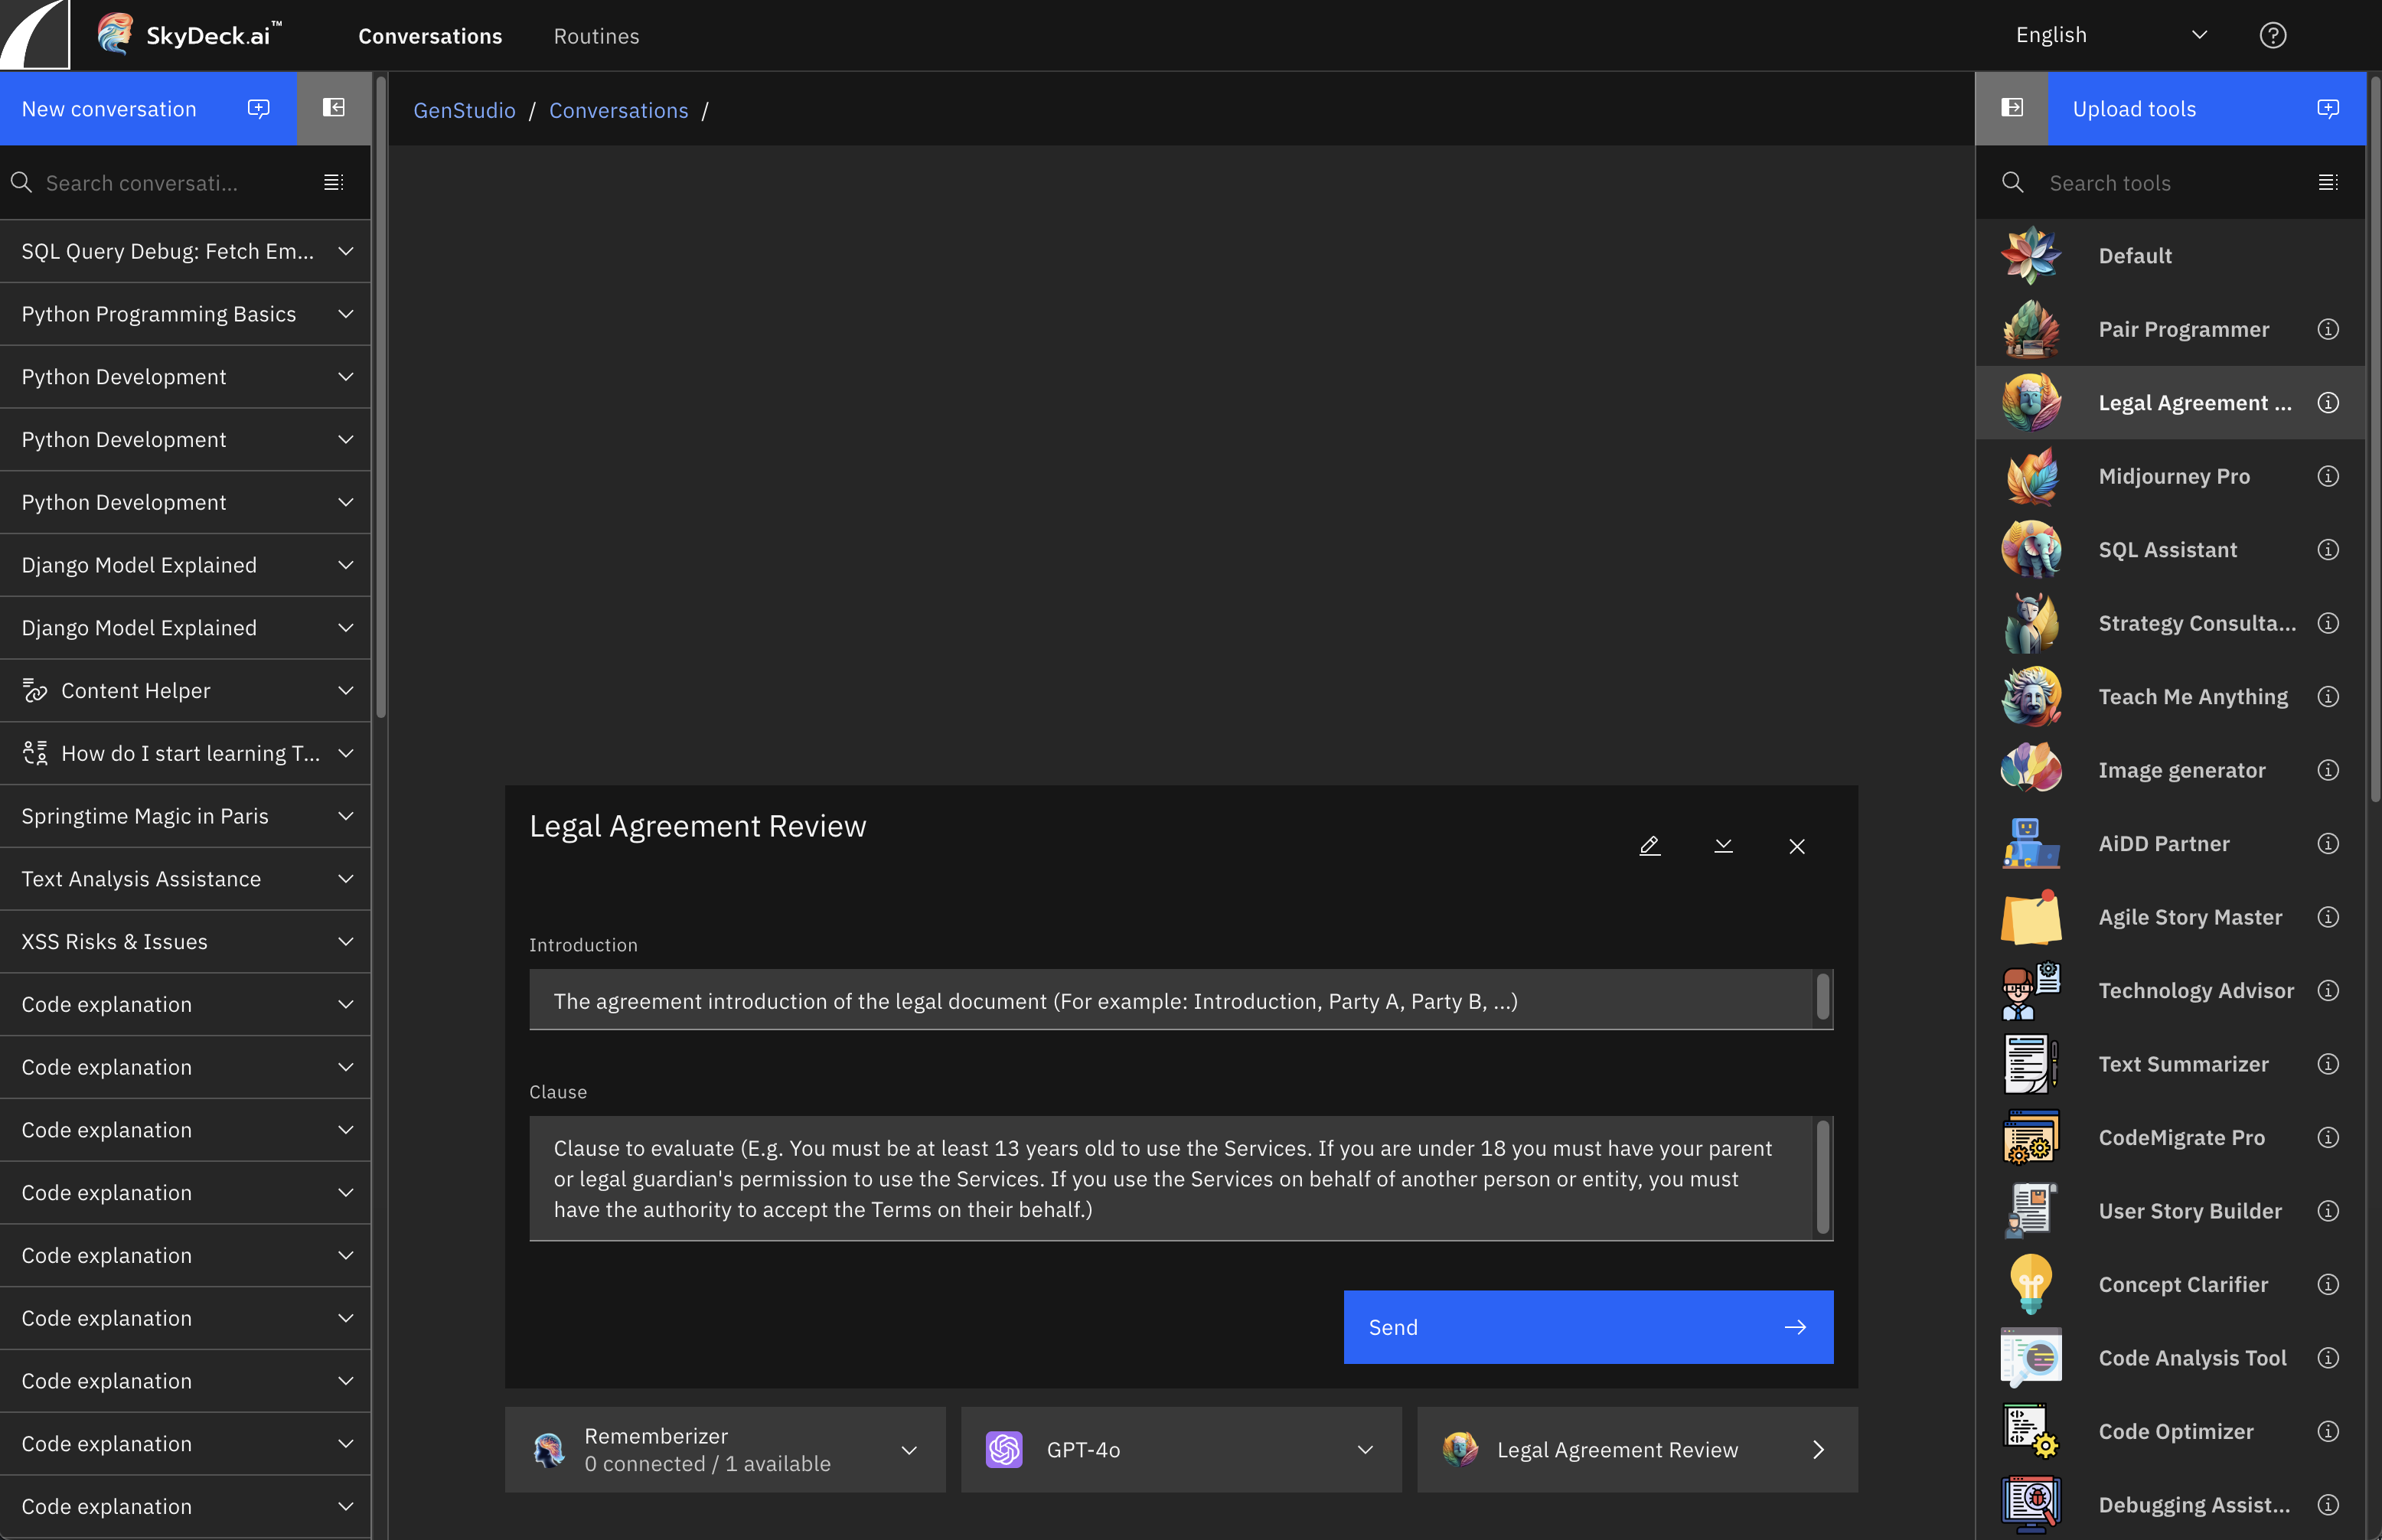Click the Send button
This screenshot has height=1540, width=2382.
point(1588,1327)
